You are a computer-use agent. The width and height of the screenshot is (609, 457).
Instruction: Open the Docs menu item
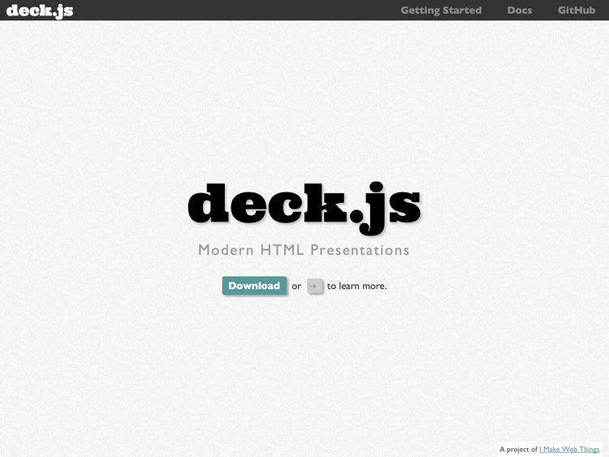tap(520, 11)
